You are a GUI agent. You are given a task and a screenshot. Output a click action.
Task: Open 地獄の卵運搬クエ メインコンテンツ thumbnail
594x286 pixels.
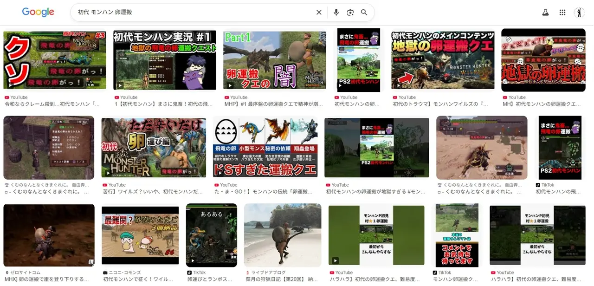(x=443, y=60)
